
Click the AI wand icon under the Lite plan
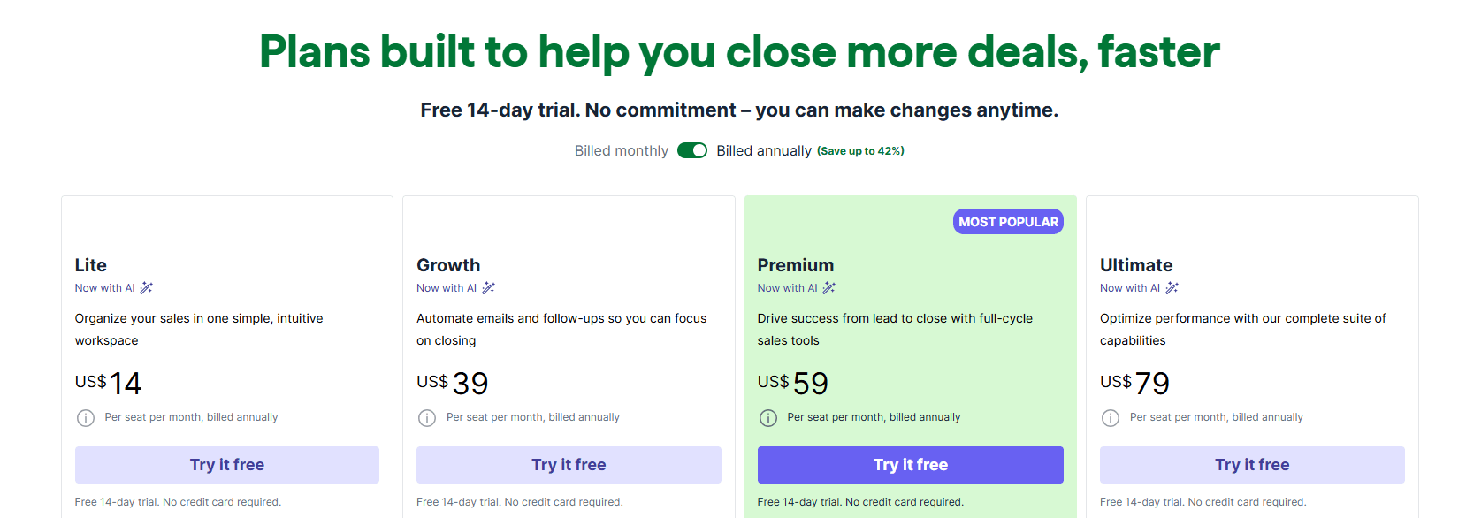[147, 287]
